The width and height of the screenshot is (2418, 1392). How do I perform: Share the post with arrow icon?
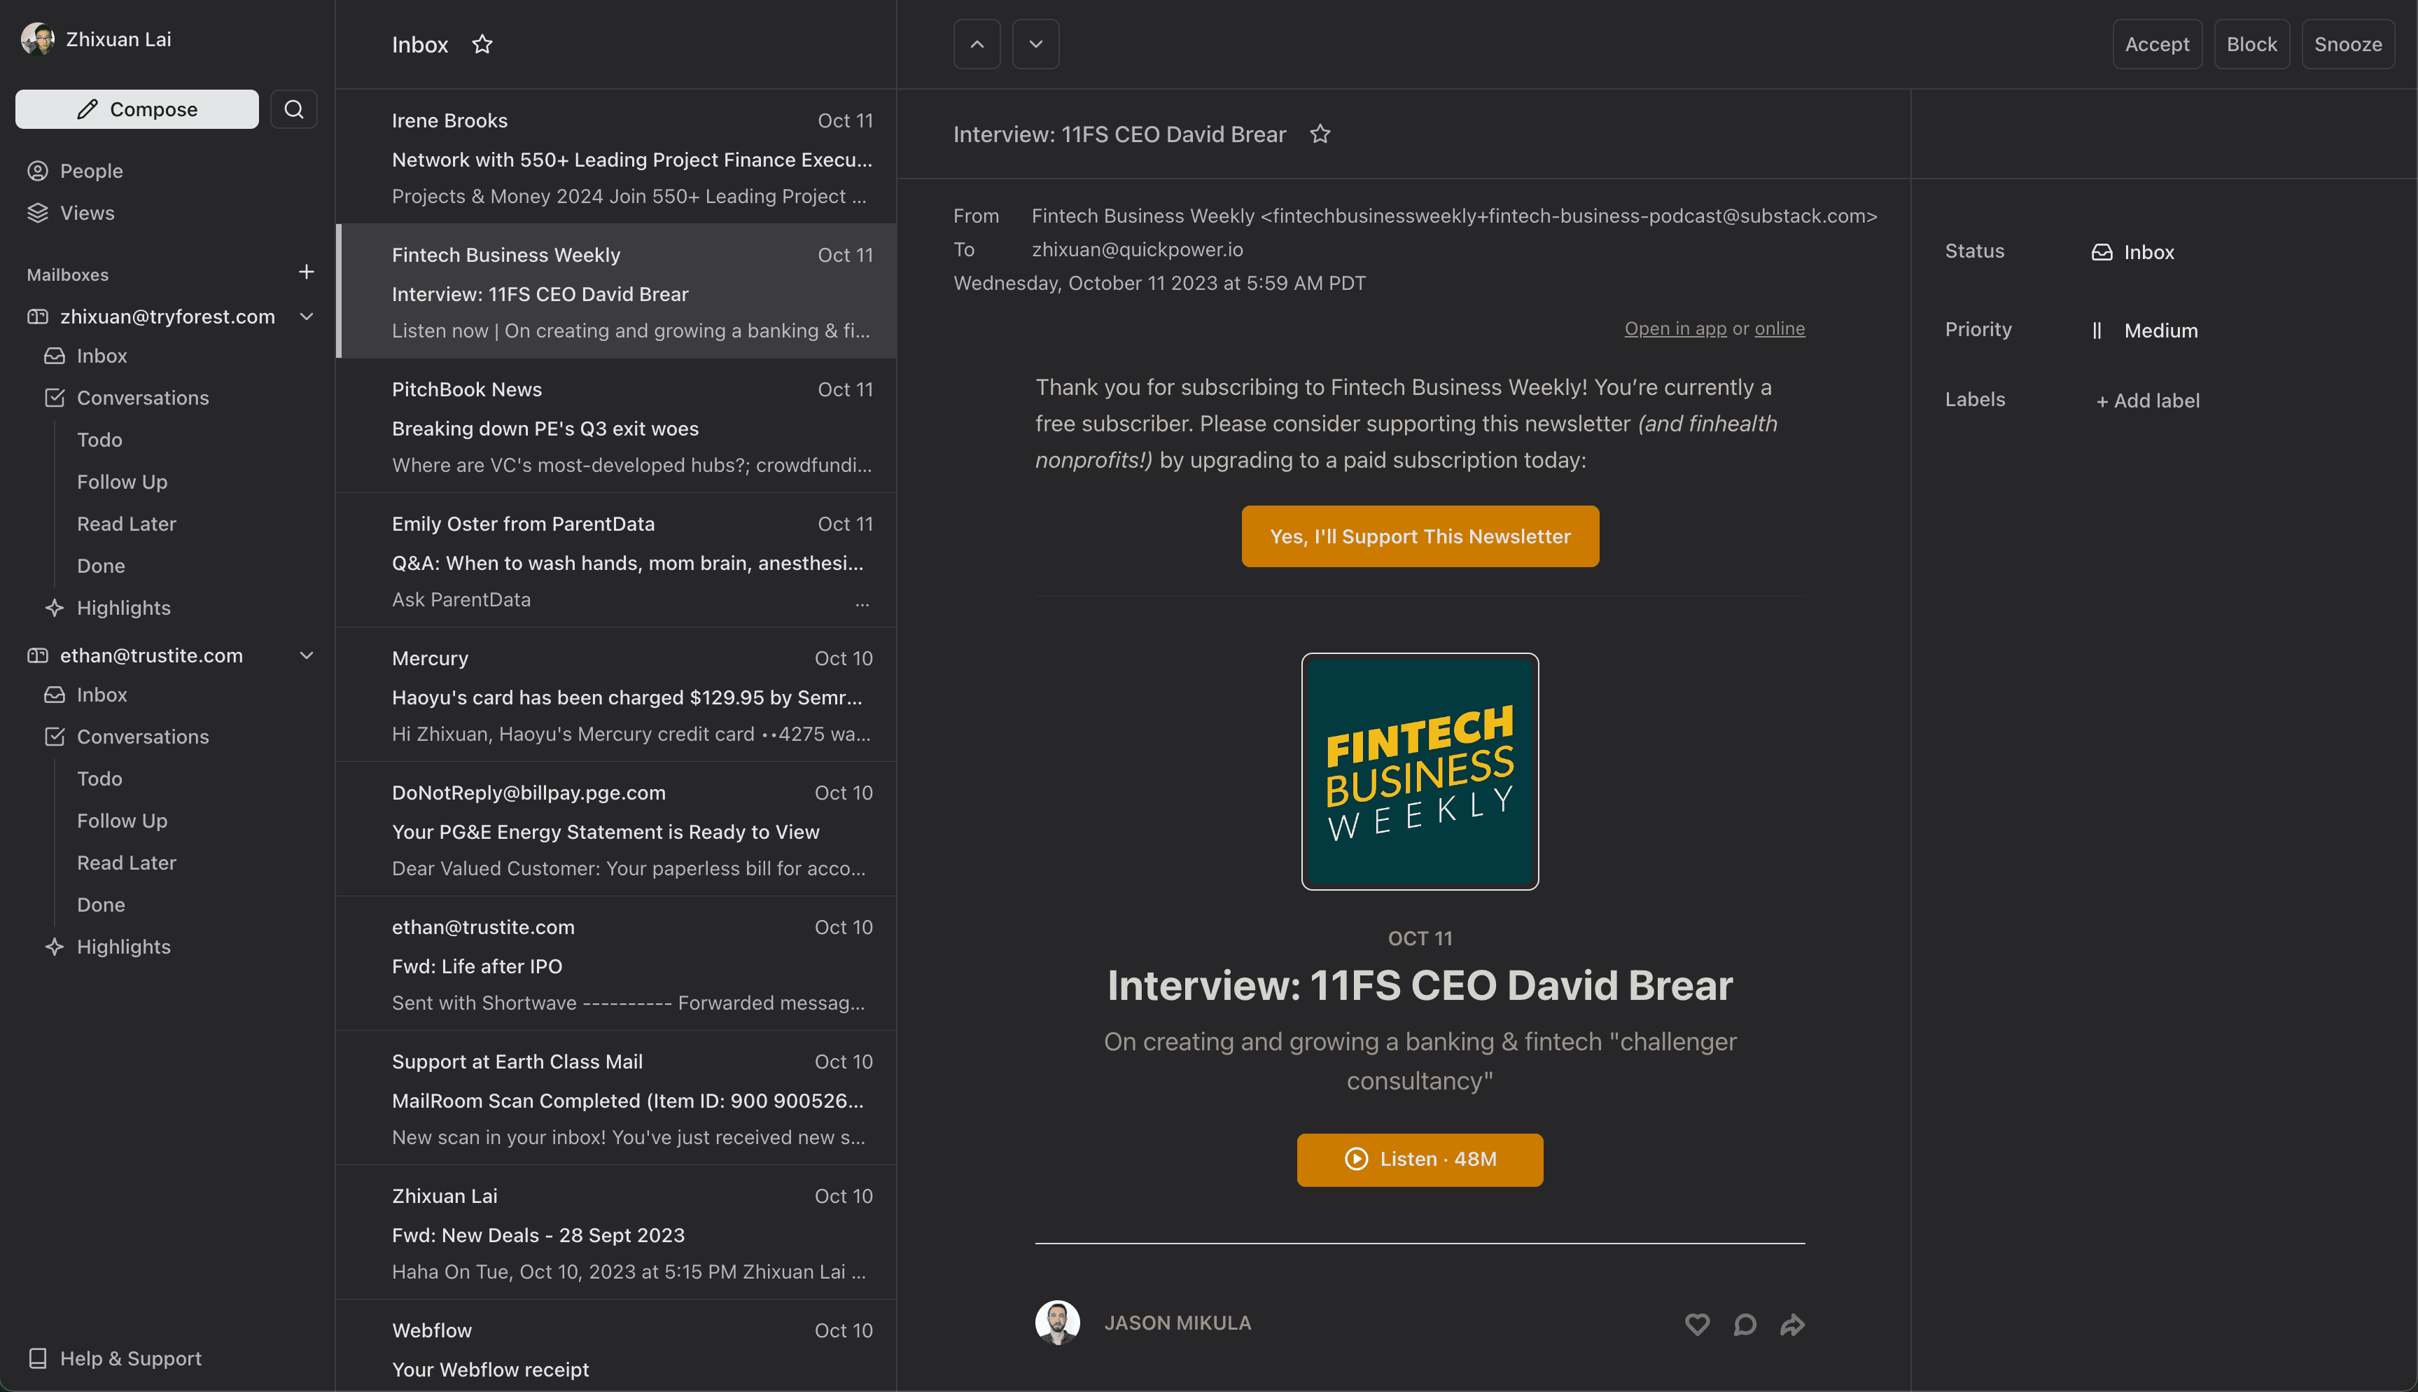(x=1792, y=1324)
